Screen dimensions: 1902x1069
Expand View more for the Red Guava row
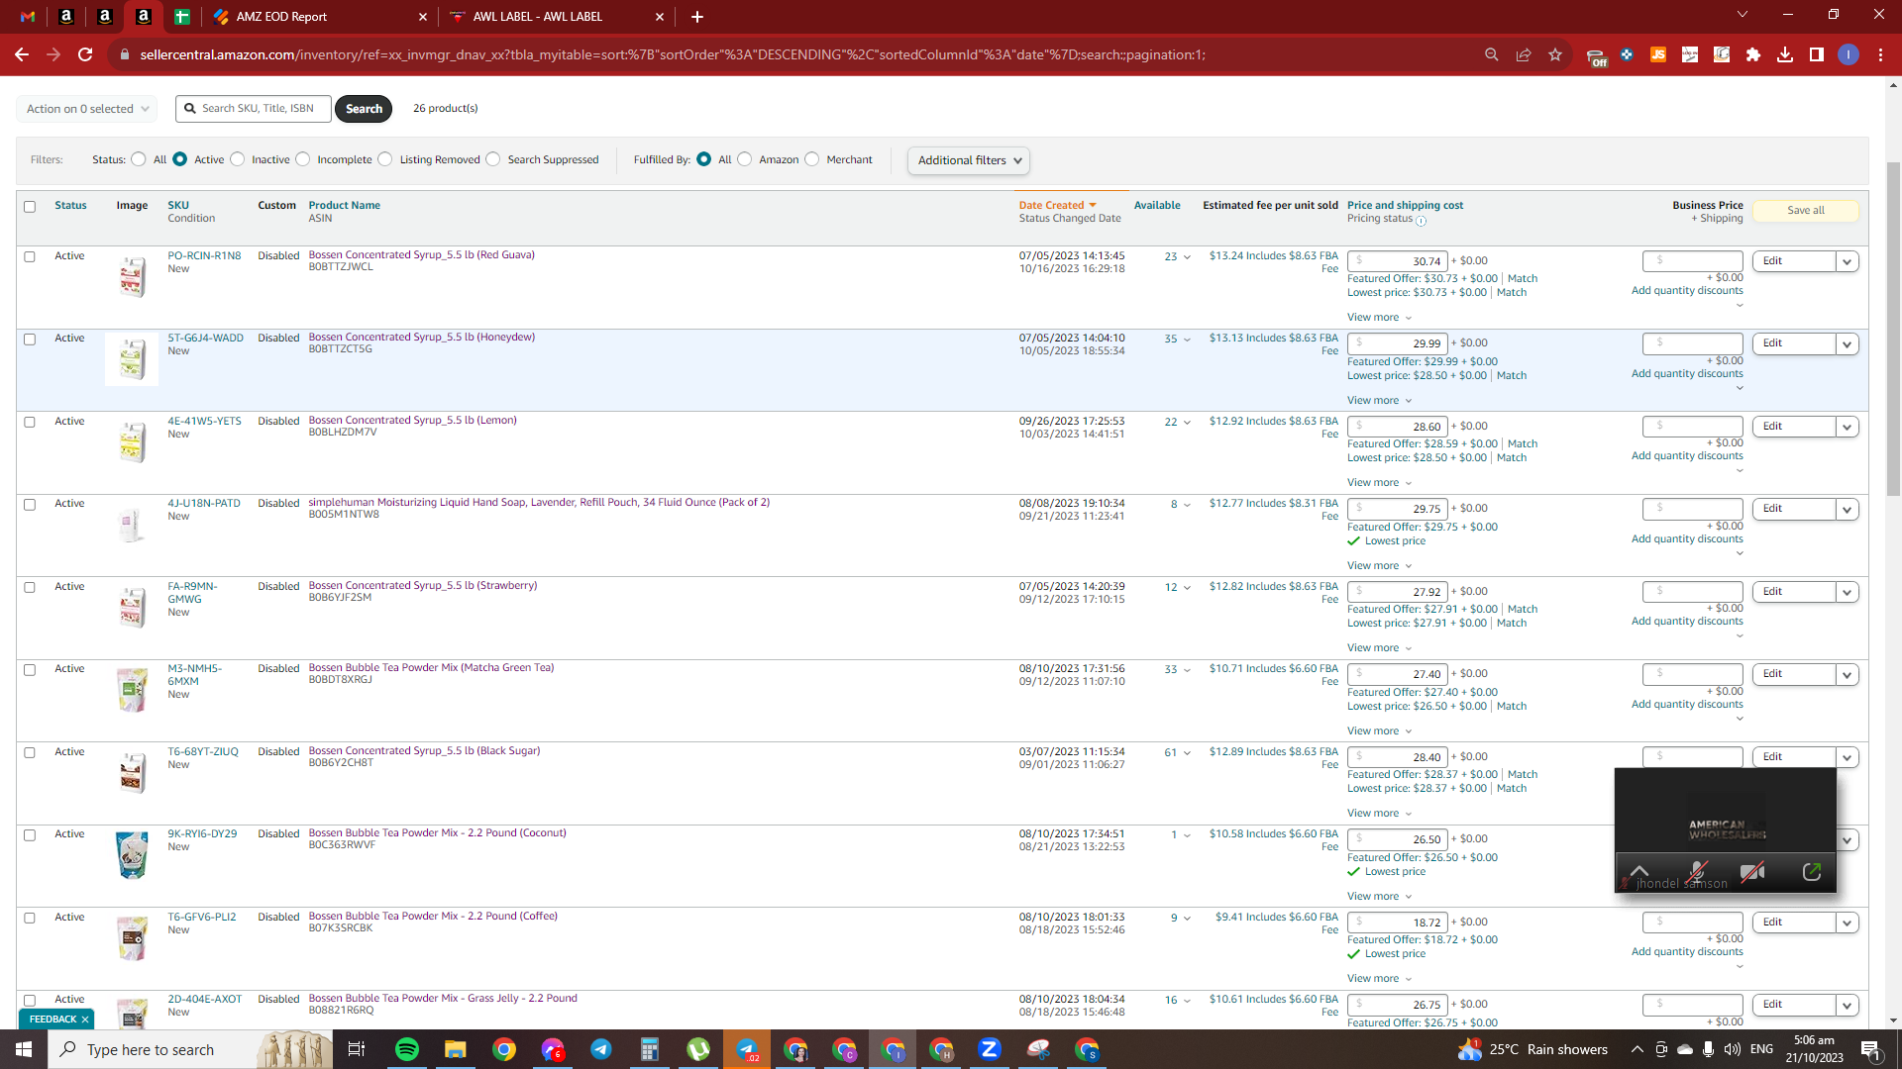1379,318
